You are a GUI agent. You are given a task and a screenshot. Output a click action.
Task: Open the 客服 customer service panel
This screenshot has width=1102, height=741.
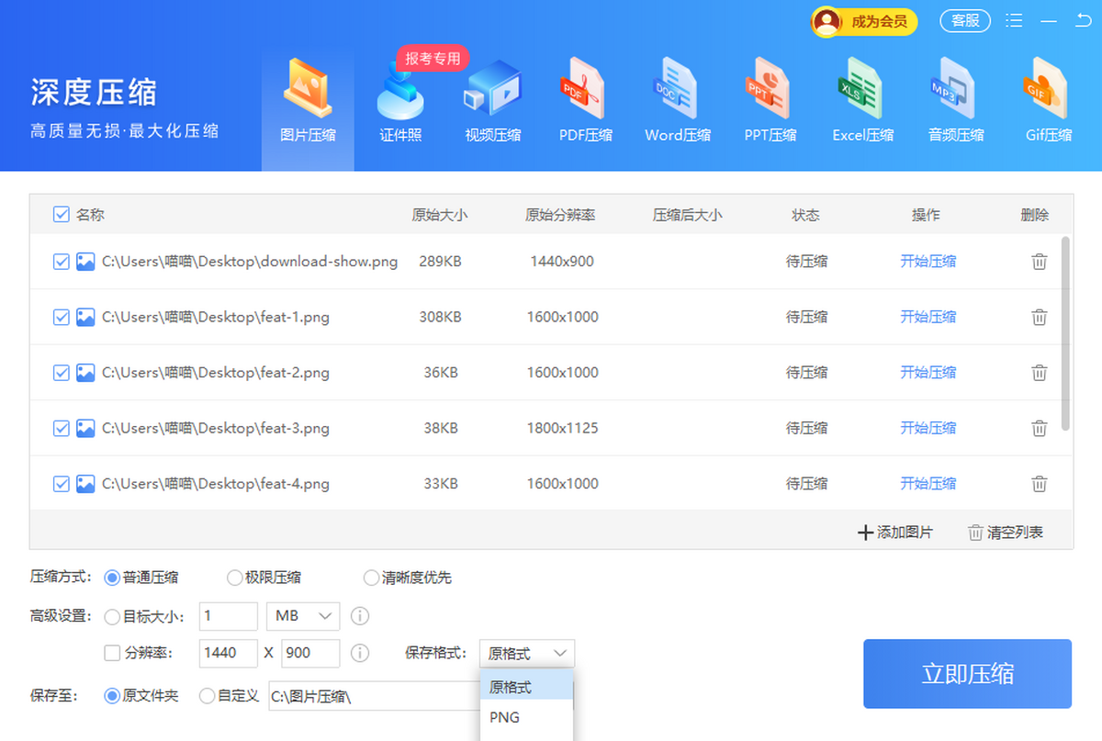tap(965, 20)
